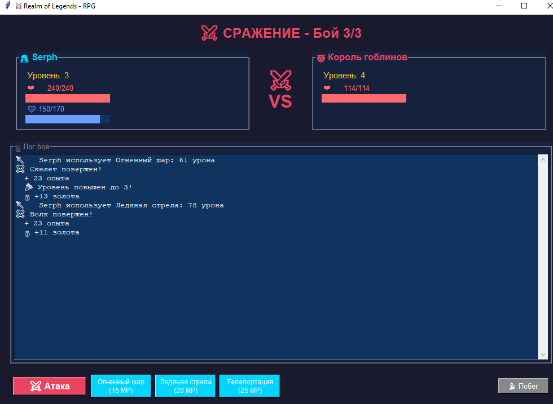
Task: Click the large crossed swords above VS
Action: (280, 80)
